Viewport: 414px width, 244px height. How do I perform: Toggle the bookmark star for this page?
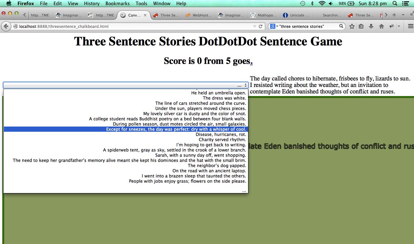pyautogui.click(x=352, y=26)
